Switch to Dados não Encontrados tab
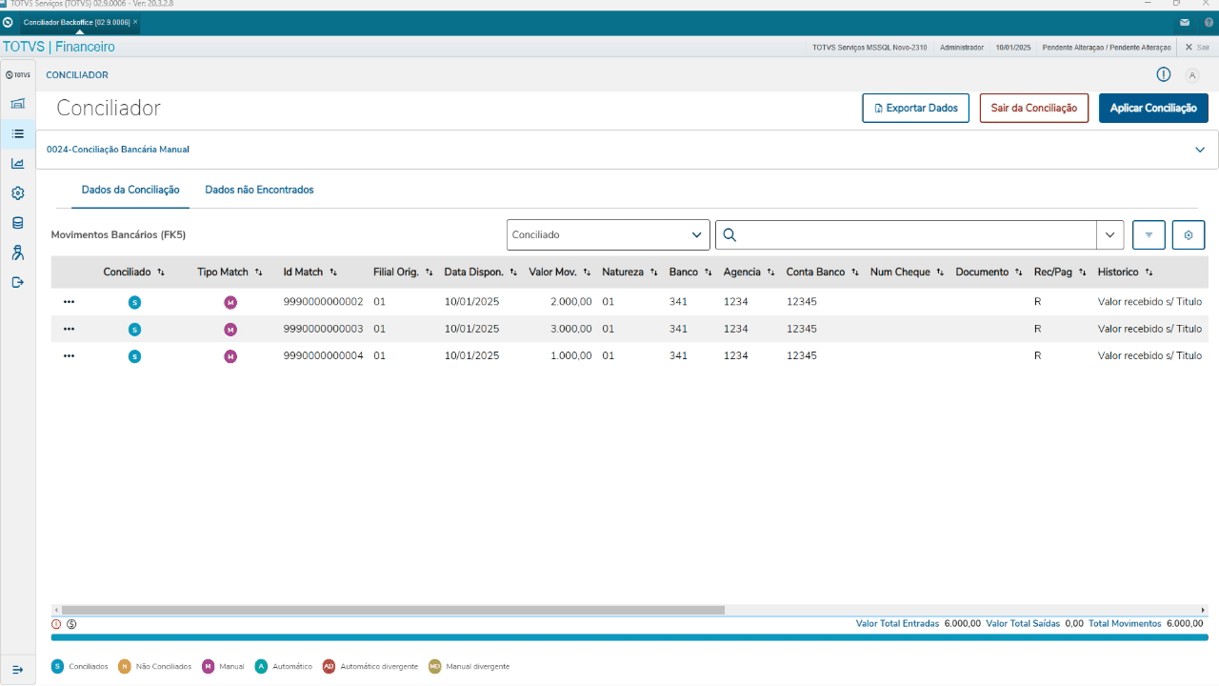 tap(259, 190)
